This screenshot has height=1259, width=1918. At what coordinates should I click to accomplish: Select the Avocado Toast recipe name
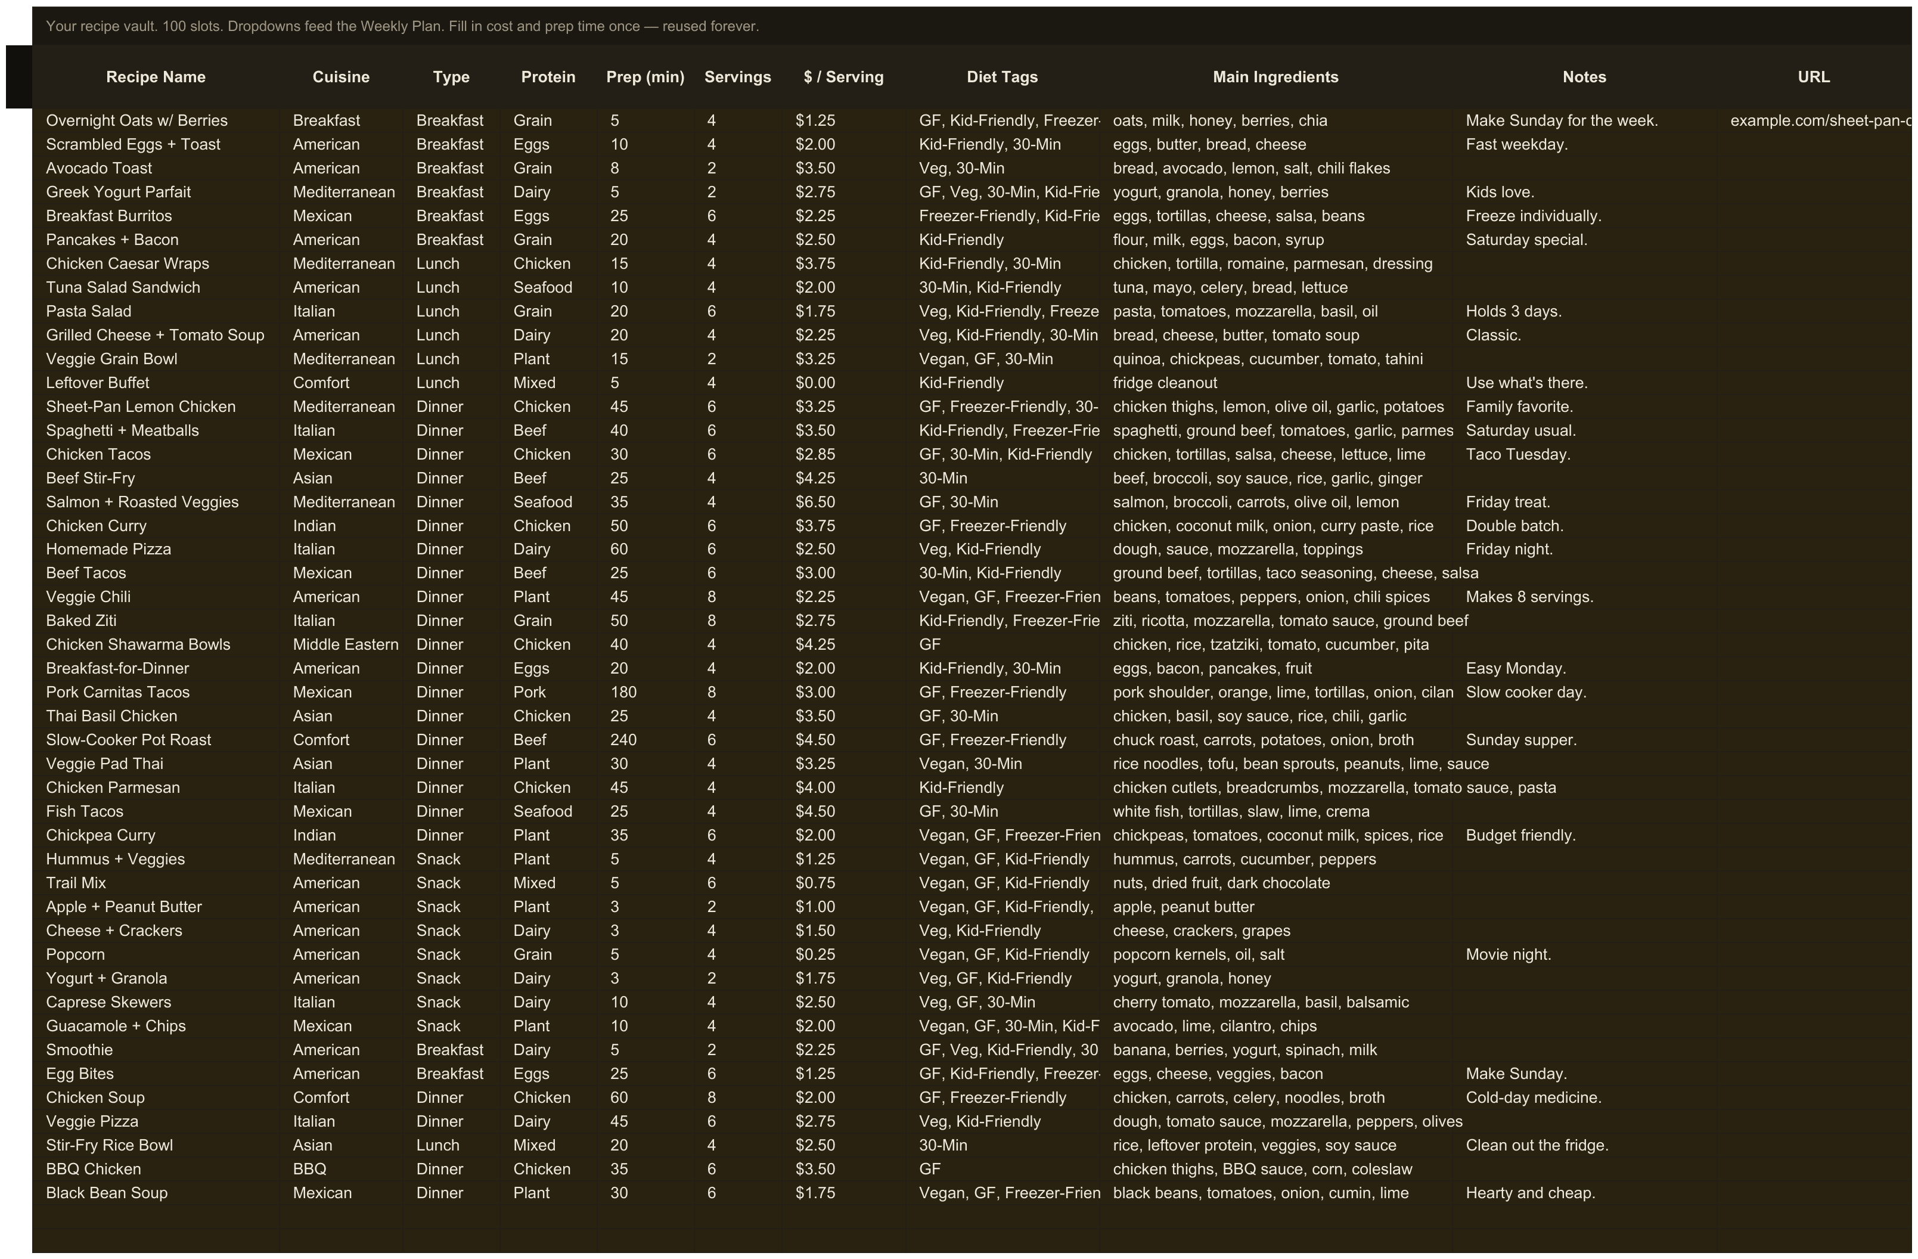[x=156, y=169]
